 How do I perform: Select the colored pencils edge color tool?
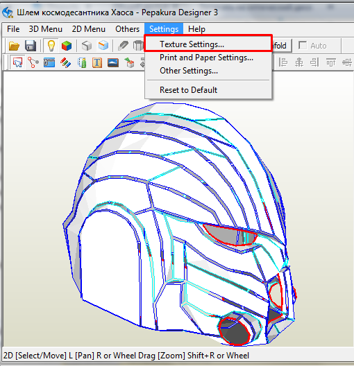[x=65, y=62]
